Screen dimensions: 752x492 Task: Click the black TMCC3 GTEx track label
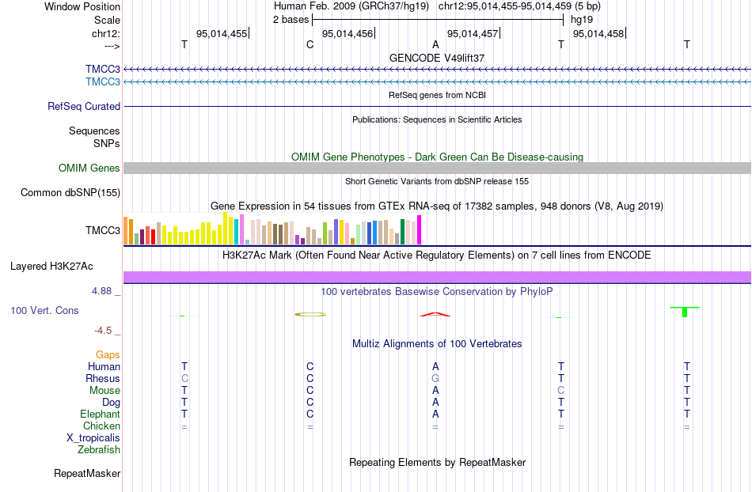[103, 230]
